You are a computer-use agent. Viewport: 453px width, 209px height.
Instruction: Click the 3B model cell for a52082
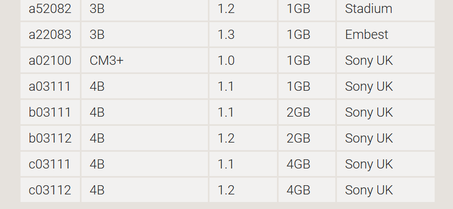[x=145, y=9]
